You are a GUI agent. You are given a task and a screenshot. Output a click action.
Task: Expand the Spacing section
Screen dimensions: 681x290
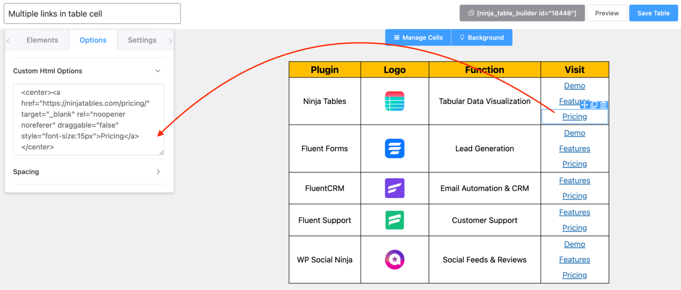(x=157, y=172)
